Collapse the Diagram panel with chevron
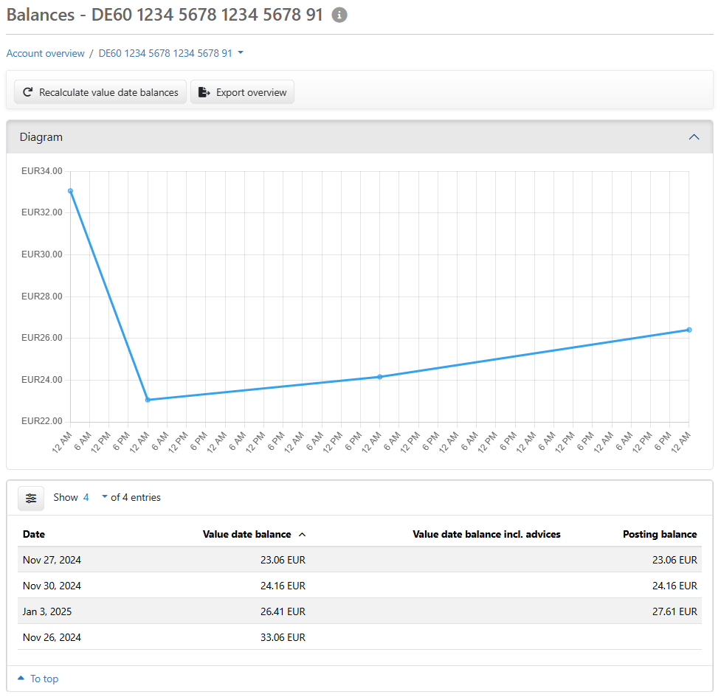721x697 pixels. [694, 137]
